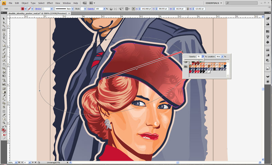Select the Rotate tool
Image resolution: width=272 pixels, height=165 pixels.
[x=4, y=65]
